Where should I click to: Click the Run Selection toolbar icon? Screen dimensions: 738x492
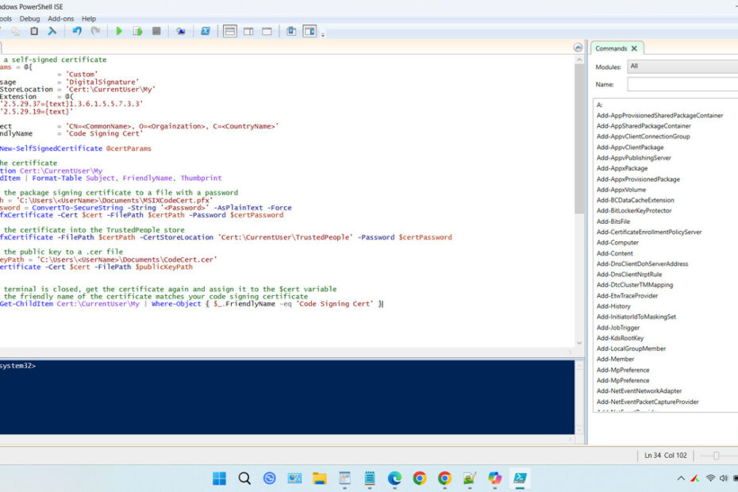137,31
